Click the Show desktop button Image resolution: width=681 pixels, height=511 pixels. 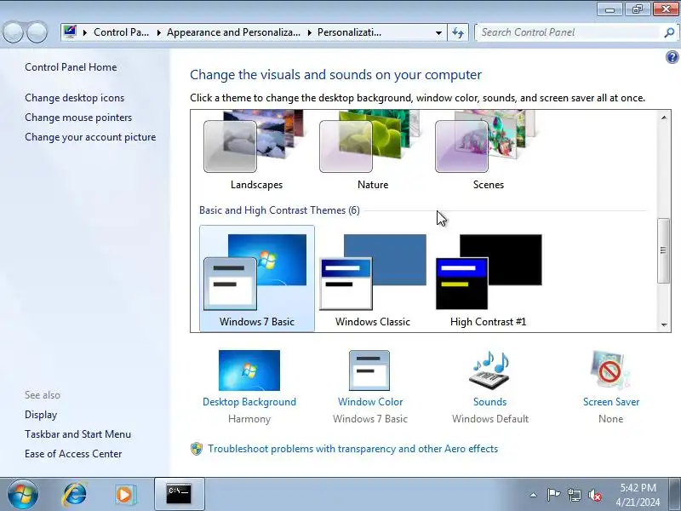pyautogui.click(x=675, y=495)
